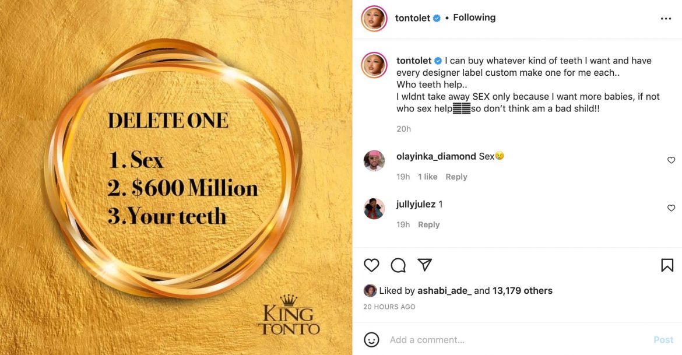Reply to olayinka_diamond's comment
682x355 pixels.
456,177
